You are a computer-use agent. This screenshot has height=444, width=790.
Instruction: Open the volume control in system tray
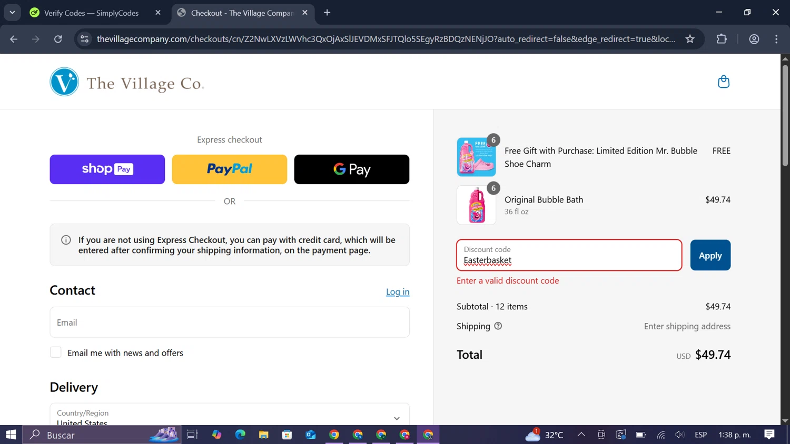(x=680, y=435)
